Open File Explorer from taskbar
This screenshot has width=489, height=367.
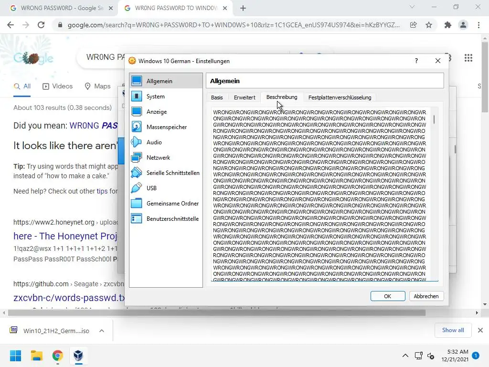click(x=36, y=356)
